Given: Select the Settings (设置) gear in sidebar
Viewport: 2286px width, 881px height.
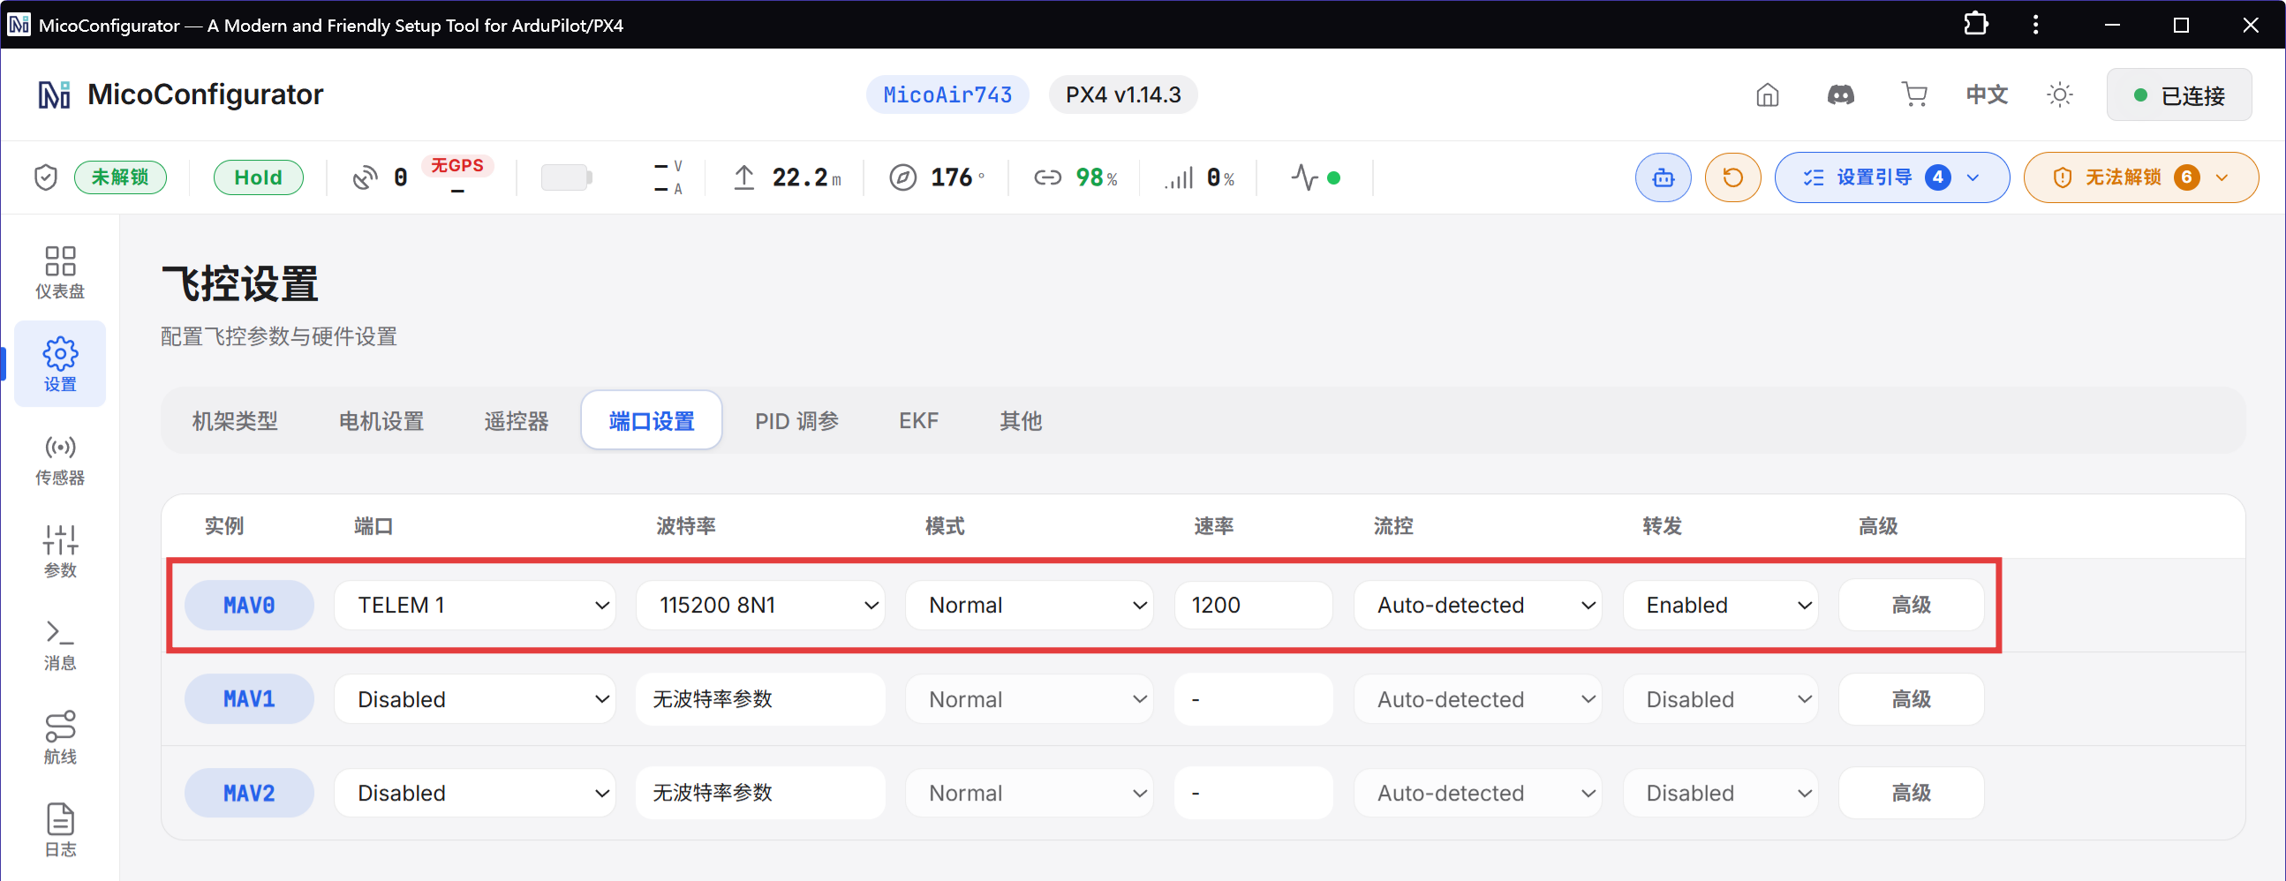Looking at the screenshot, I should point(59,364).
